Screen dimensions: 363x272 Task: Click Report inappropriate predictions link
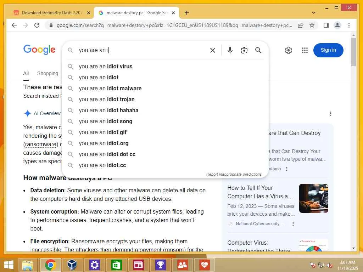[x=234, y=174]
